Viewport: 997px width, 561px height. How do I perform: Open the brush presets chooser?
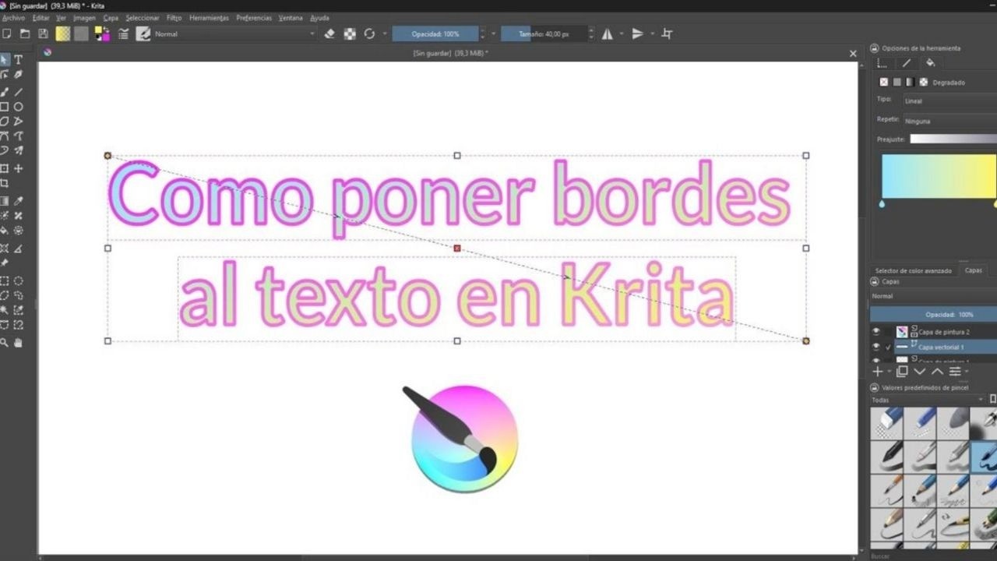[x=143, y=34]
